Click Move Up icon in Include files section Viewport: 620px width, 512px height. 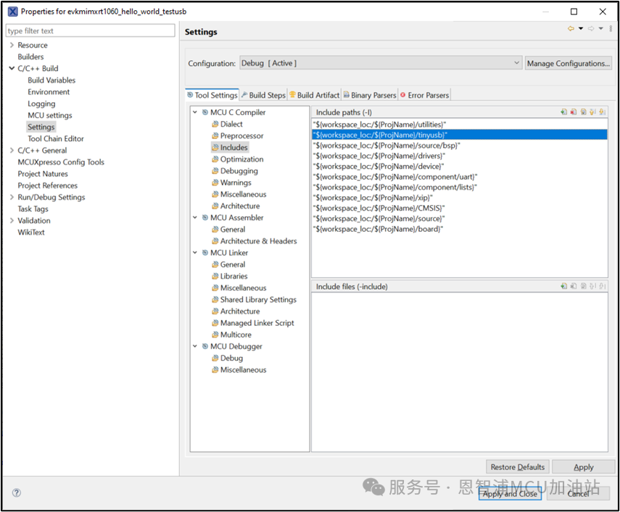[x=592, y=286]
